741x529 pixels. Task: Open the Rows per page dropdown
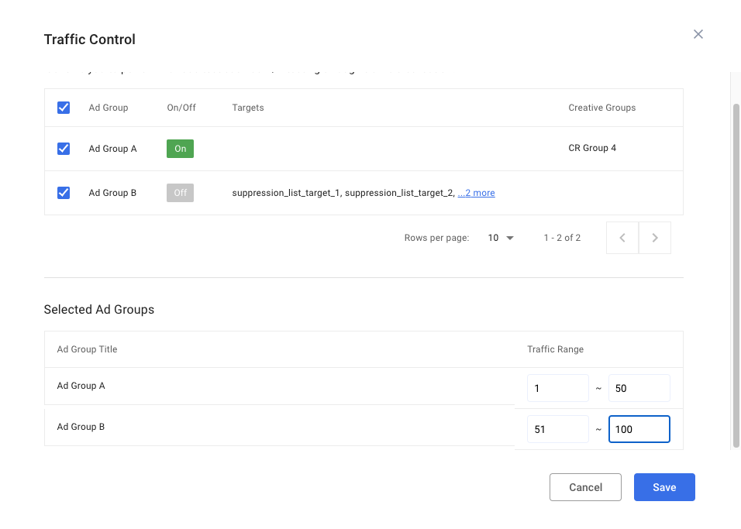point(501,238)
